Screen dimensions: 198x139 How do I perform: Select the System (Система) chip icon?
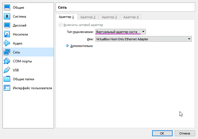coord(7,17)
